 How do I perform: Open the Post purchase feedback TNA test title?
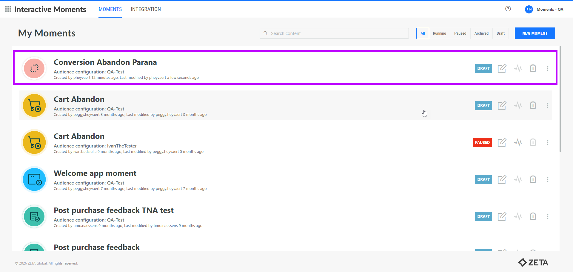(x=113, y=210)
